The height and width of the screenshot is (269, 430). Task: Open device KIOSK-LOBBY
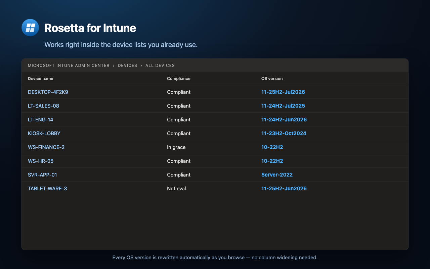click(x=44, y=133)
